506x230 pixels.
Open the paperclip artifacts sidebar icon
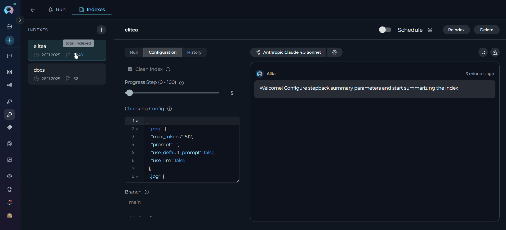point(10,128)
